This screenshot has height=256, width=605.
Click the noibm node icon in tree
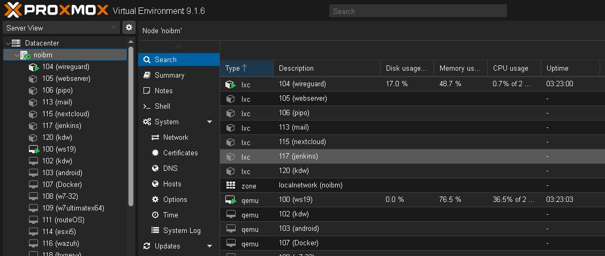(25, 55)
